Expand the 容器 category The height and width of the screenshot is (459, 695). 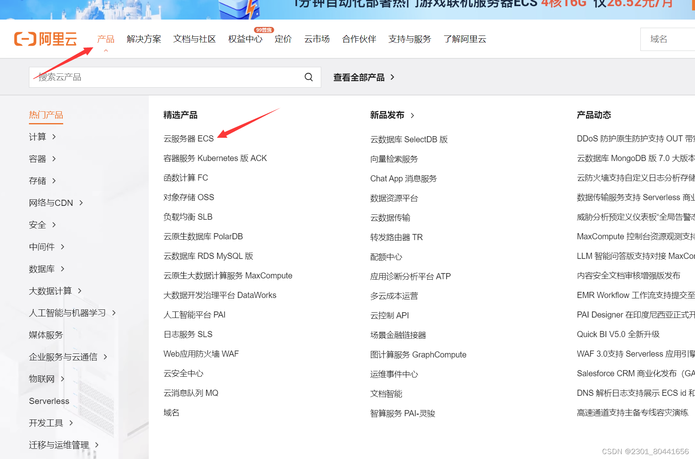click(x=42, y=159)
